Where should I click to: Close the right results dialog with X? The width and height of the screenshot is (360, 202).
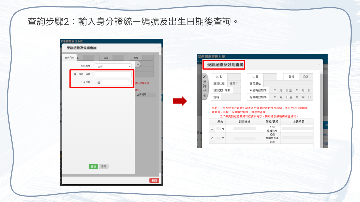319,64
